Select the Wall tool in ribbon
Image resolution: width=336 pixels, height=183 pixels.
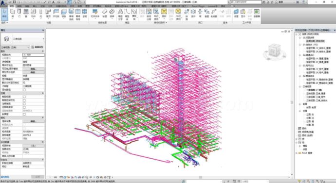click(x=13, y=13)
